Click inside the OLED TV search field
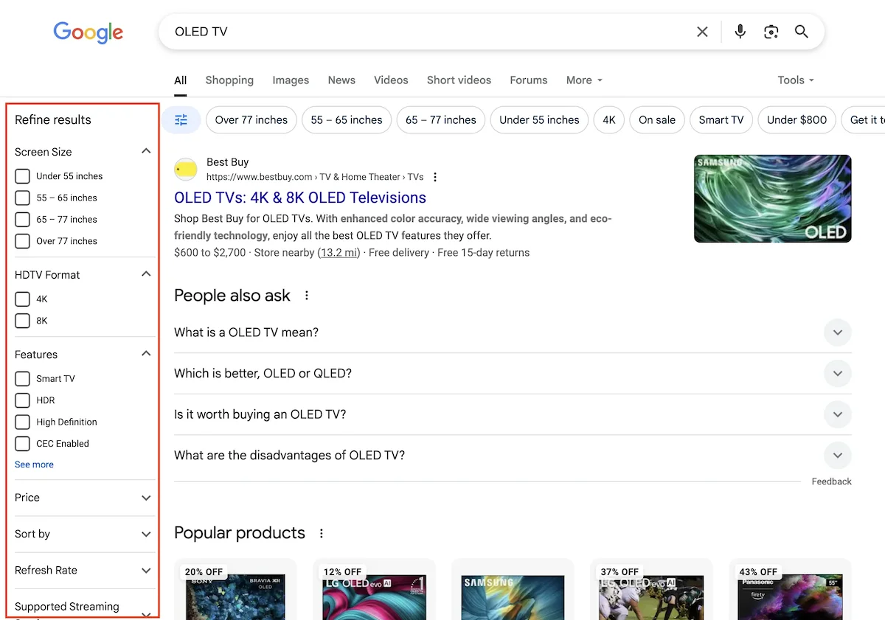The image size is (885, 620). point(428,32)
